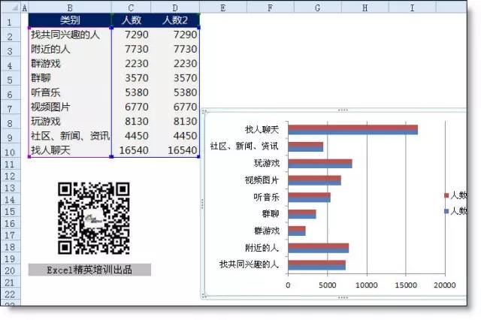The image size is (481, 320).
Task: Click value 7290 in column C
Action: [132, 35]
